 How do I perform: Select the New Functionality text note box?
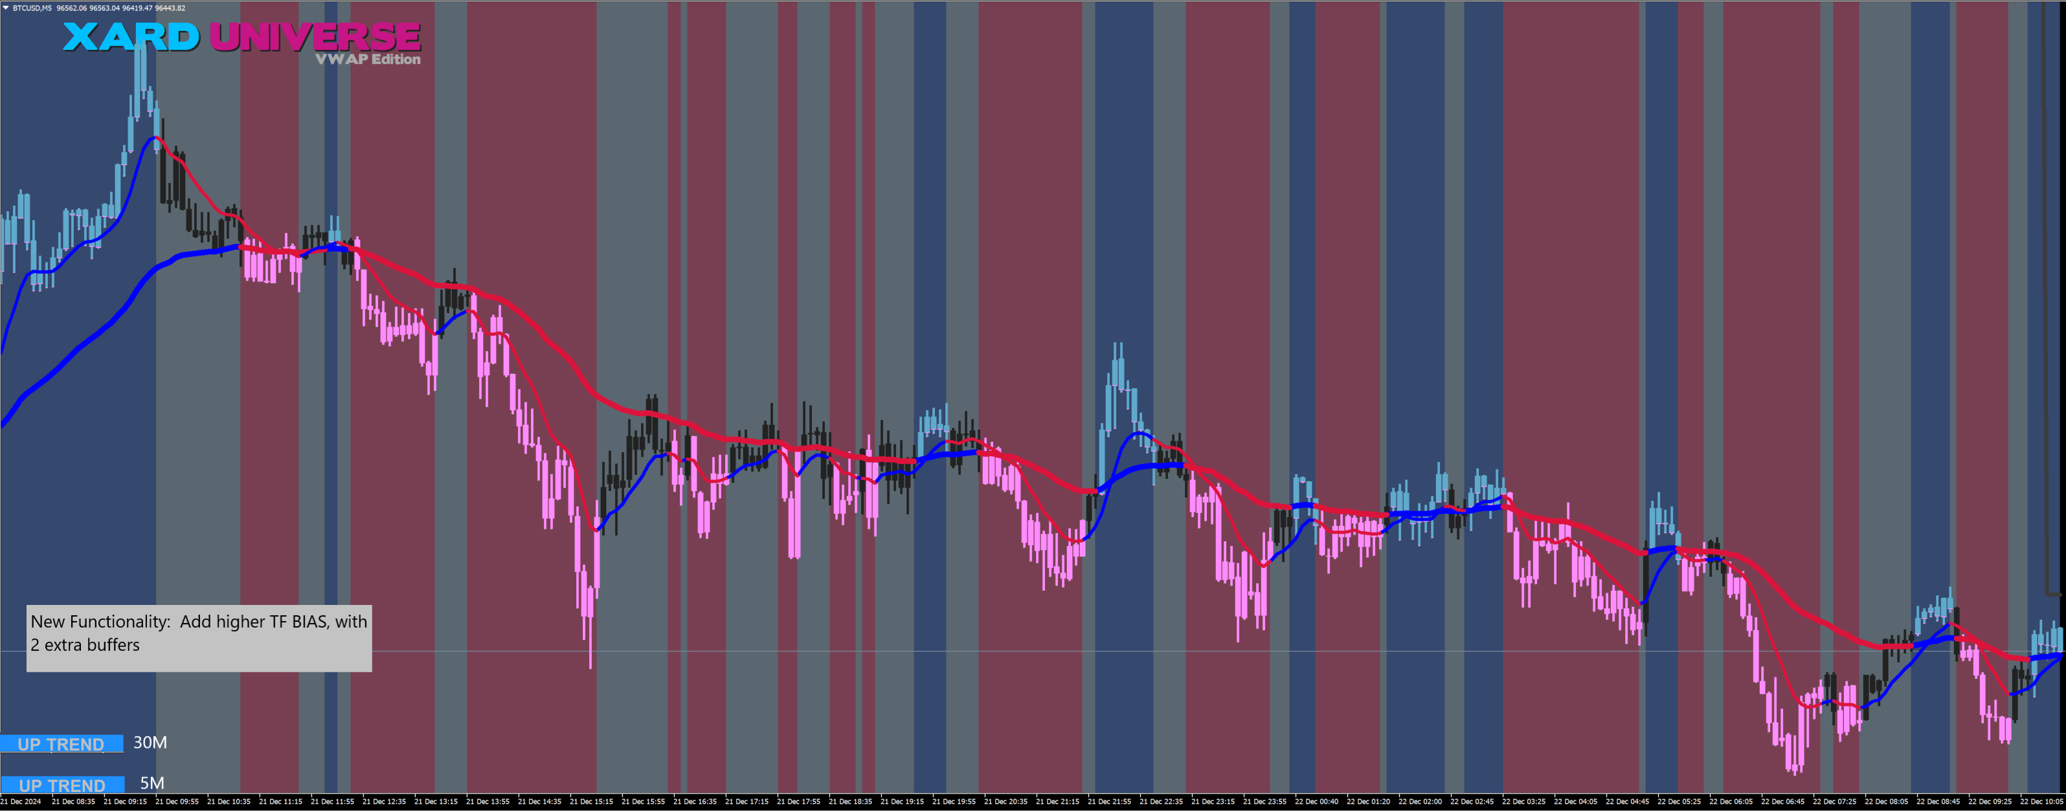(x=199, y=637)
